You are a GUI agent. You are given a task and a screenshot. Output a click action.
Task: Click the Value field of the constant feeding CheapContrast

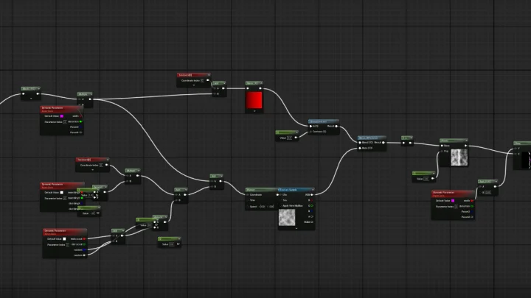coord(289,138)
